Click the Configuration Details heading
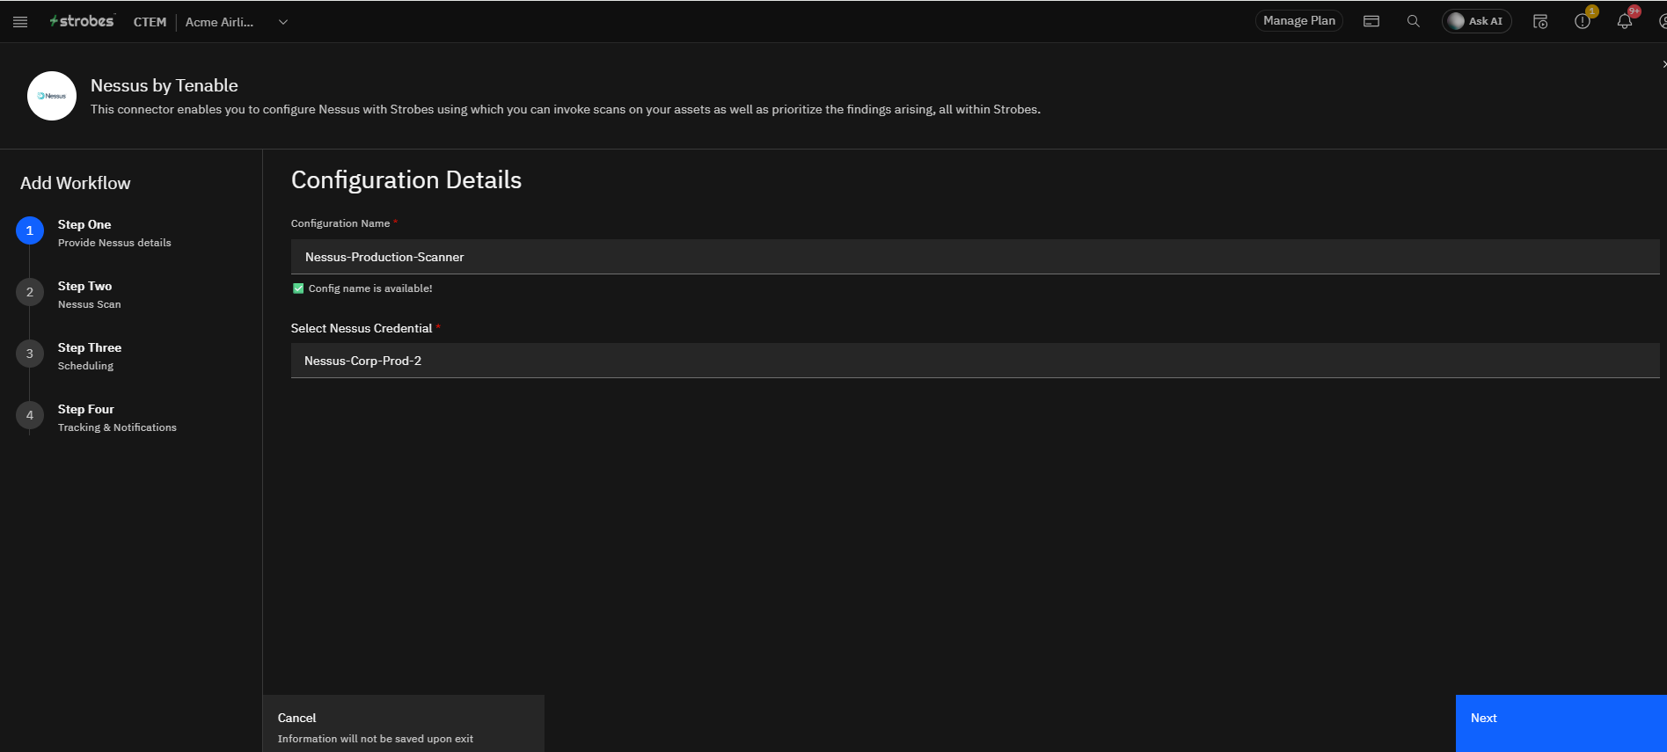The image size is (1667, 752). tap(406, 180)
